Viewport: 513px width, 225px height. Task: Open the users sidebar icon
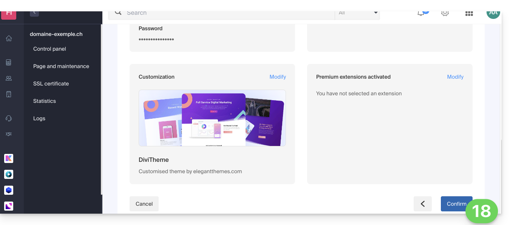pos(9,78)
